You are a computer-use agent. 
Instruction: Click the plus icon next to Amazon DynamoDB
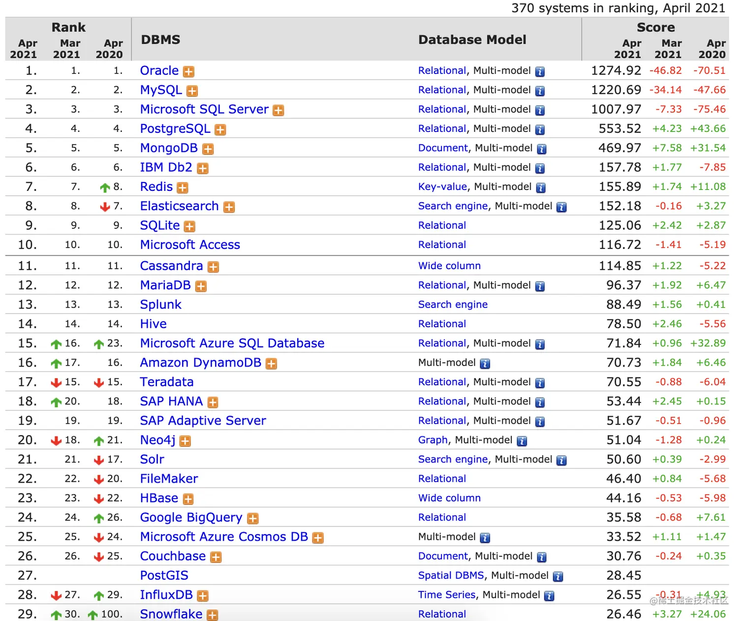pos(271,364)
